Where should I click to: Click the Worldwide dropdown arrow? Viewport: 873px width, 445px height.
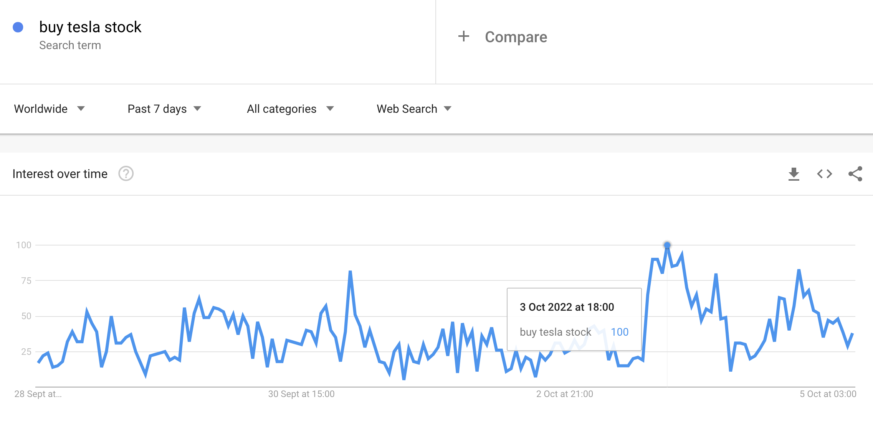81,109
